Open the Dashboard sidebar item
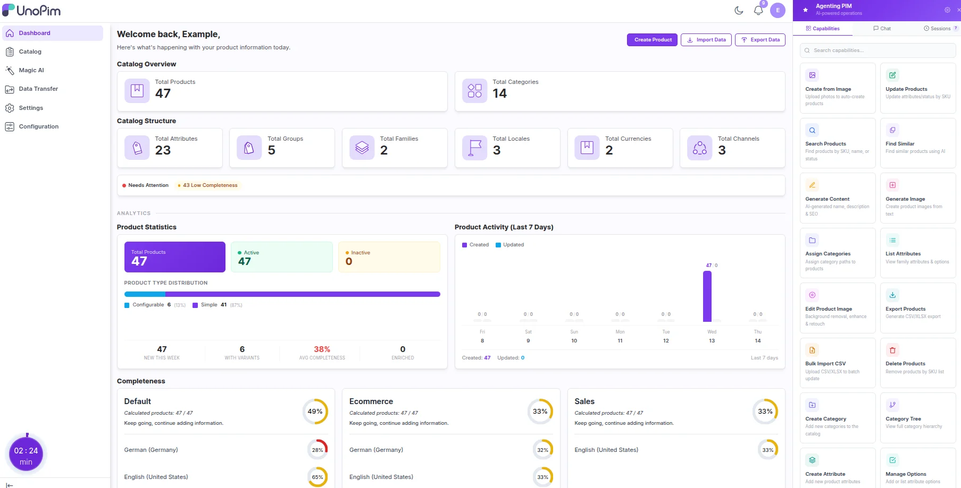Screen dimensions: 961x488 (53, 33)
